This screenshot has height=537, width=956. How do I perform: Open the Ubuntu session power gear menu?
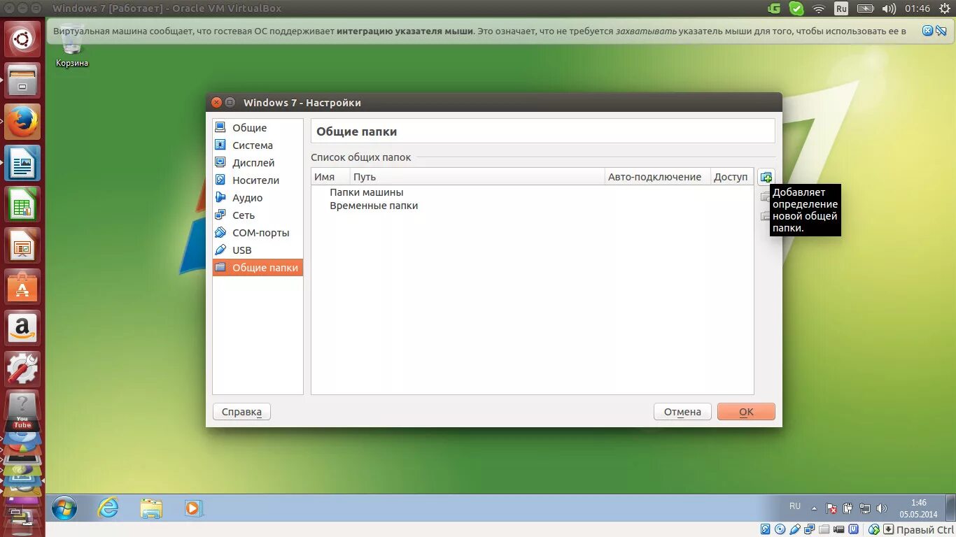pos(944,8)
